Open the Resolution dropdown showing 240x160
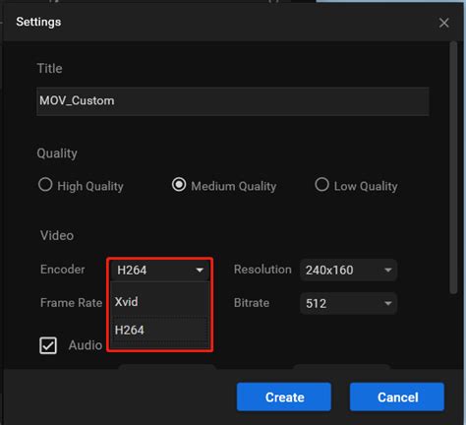The image size is (466, 425). (348, 270)
